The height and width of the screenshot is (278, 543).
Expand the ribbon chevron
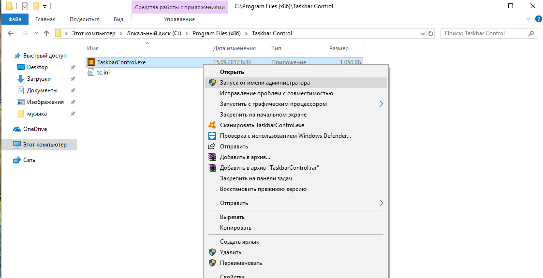(528, 19)
